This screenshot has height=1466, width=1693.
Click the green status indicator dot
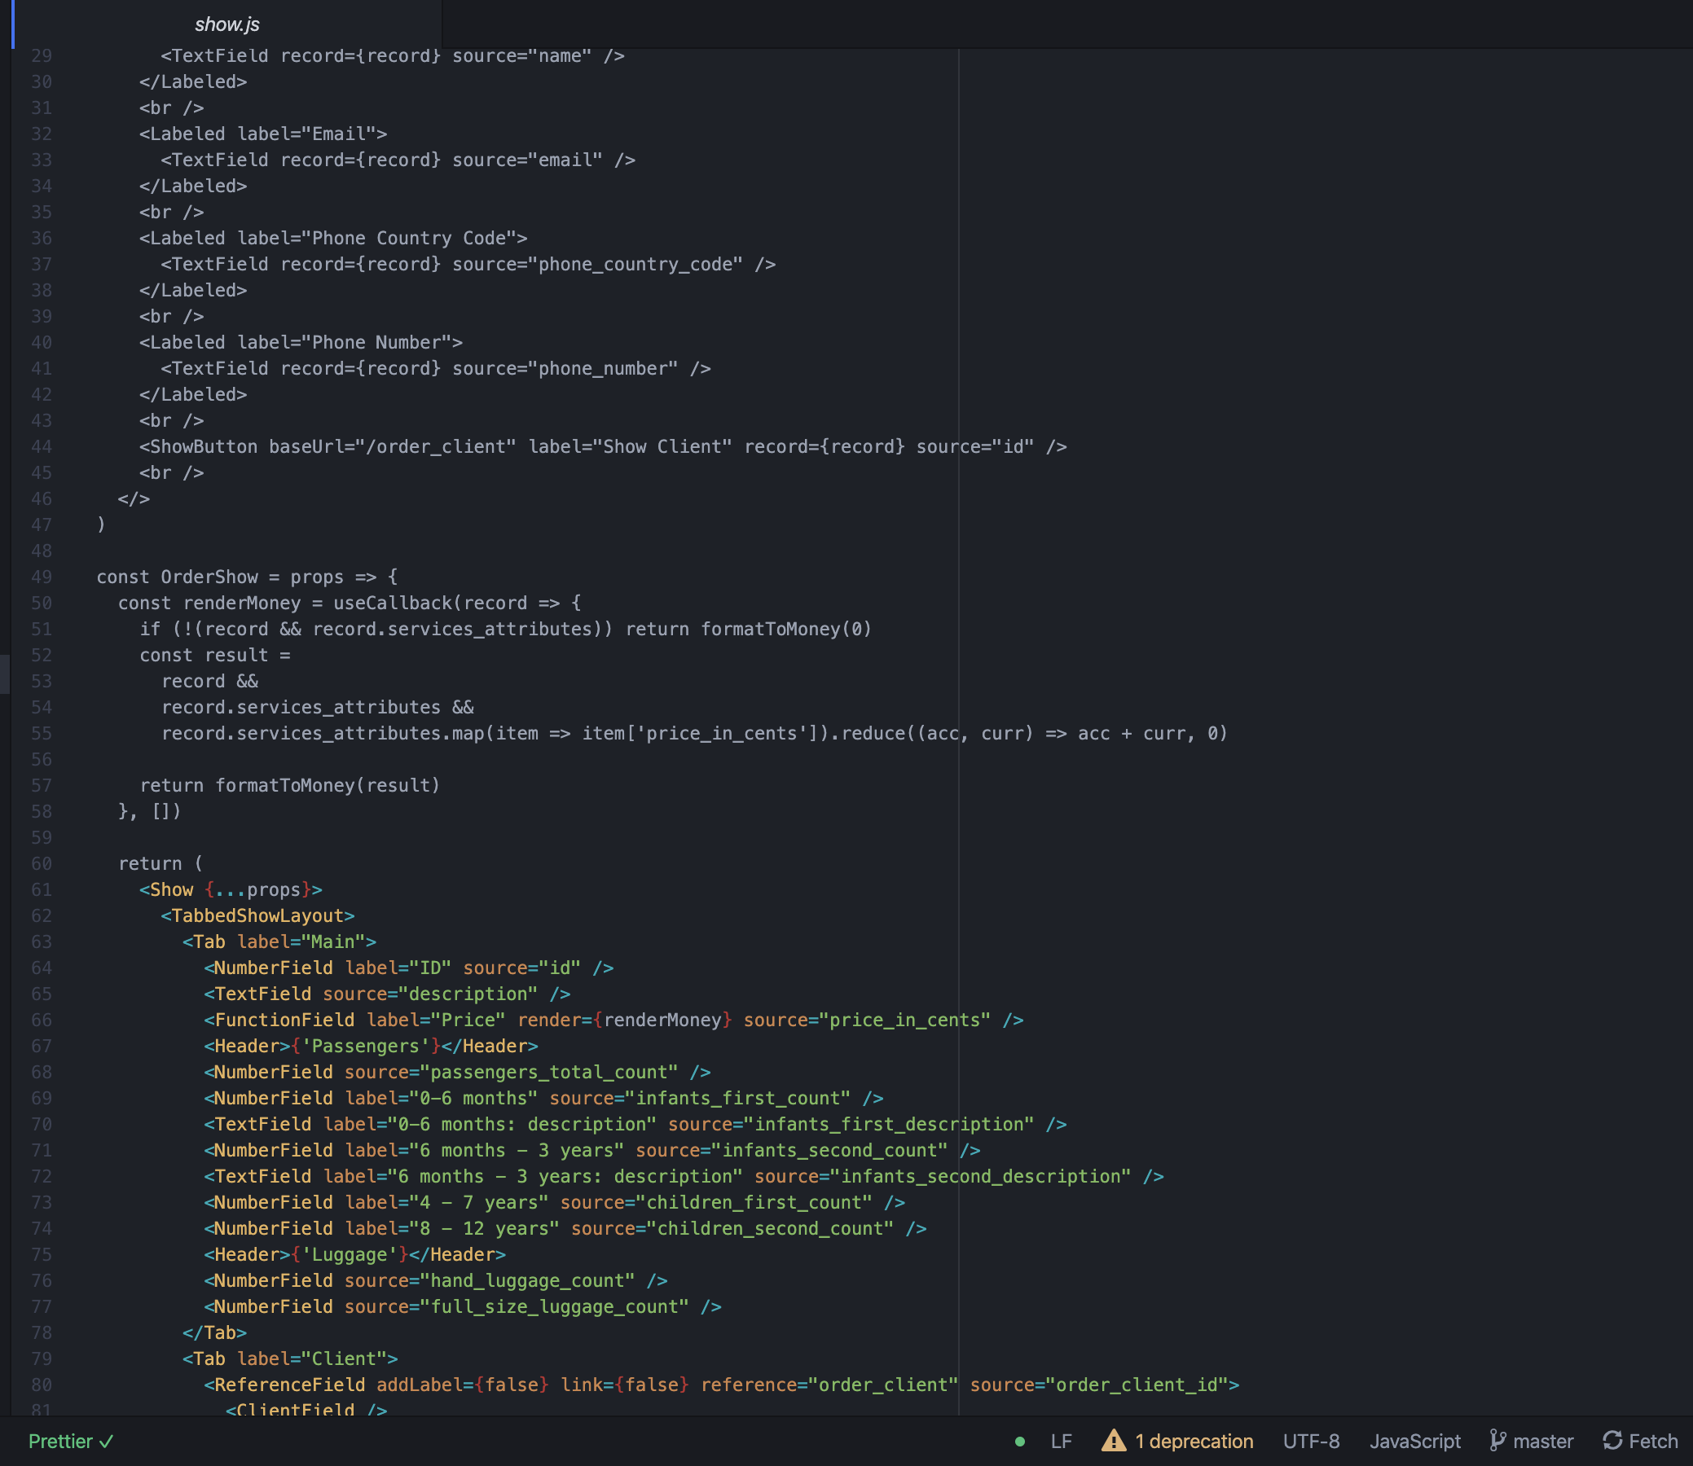pyautogui.click(x=1019, y=1441)
